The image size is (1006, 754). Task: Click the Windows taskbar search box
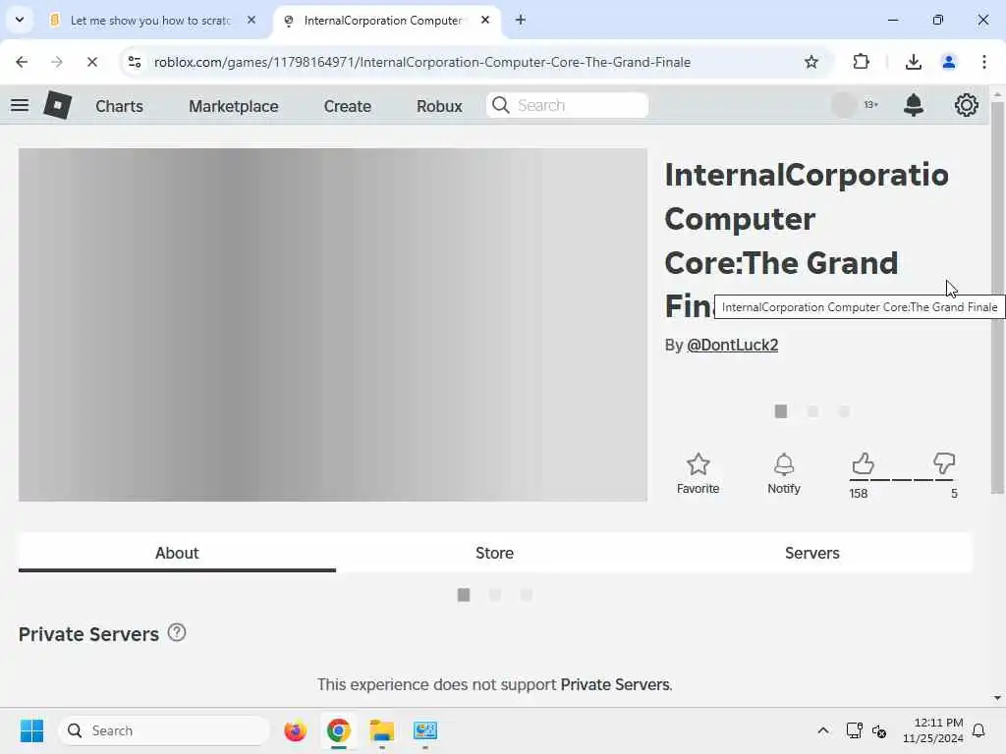164,730
